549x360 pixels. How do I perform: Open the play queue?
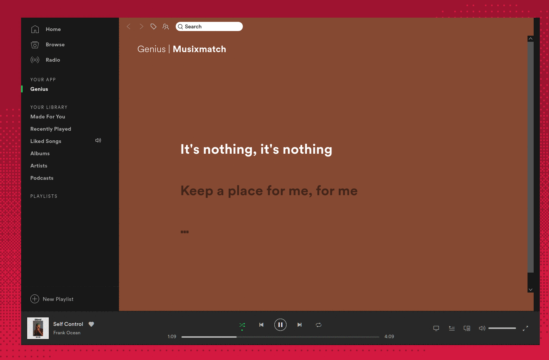(452, 328)
